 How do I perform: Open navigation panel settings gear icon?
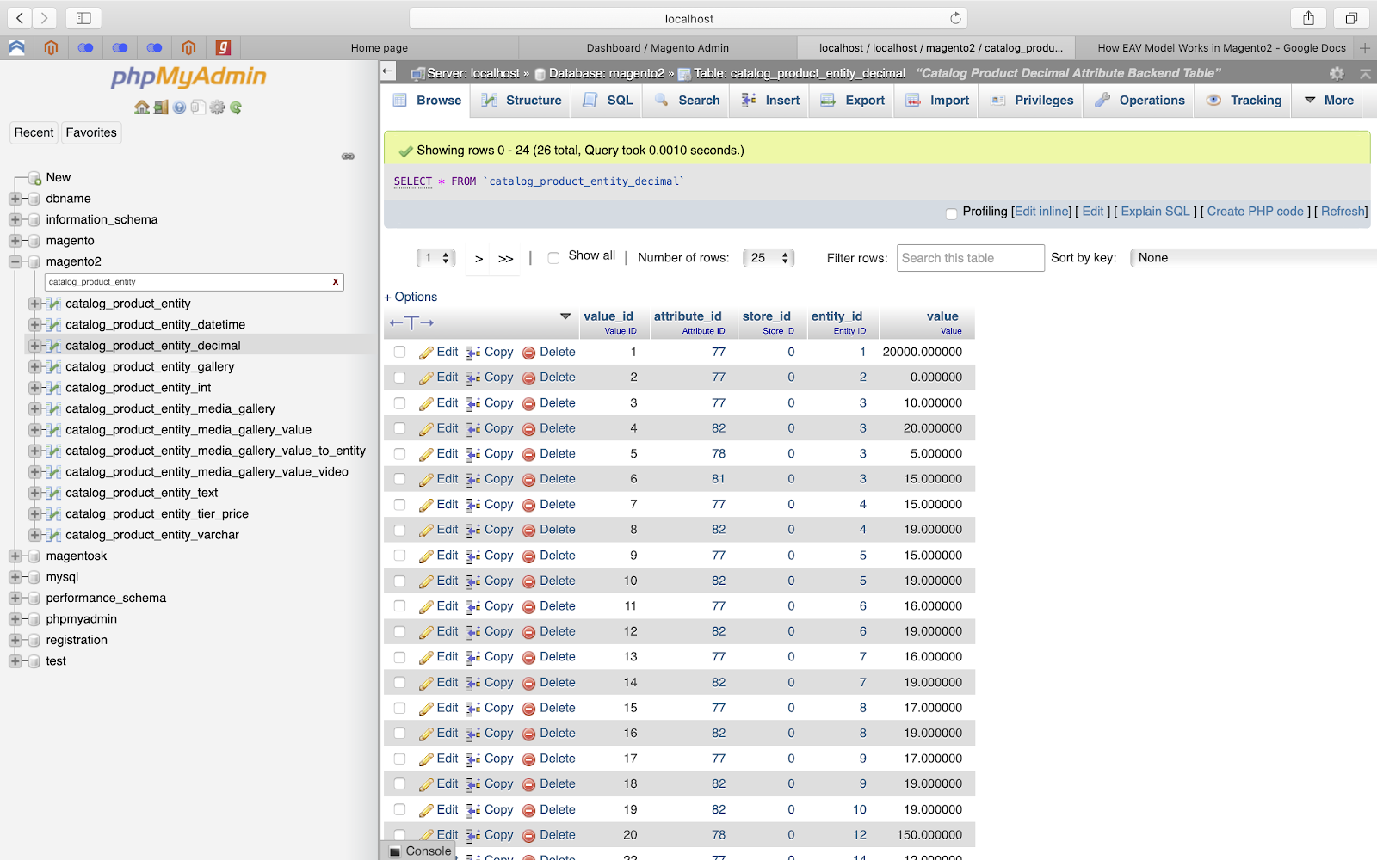click(217, 107)
